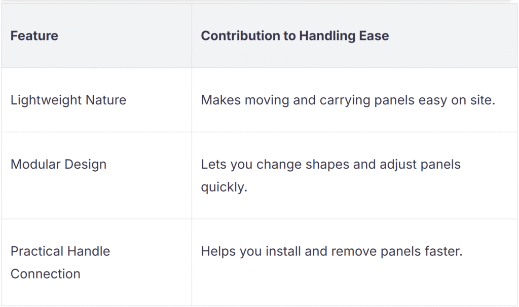Click "Helps you install and remove panels faster."
Image resolution: width=519 pixels, height=307 pixels.
coord(331,251)
